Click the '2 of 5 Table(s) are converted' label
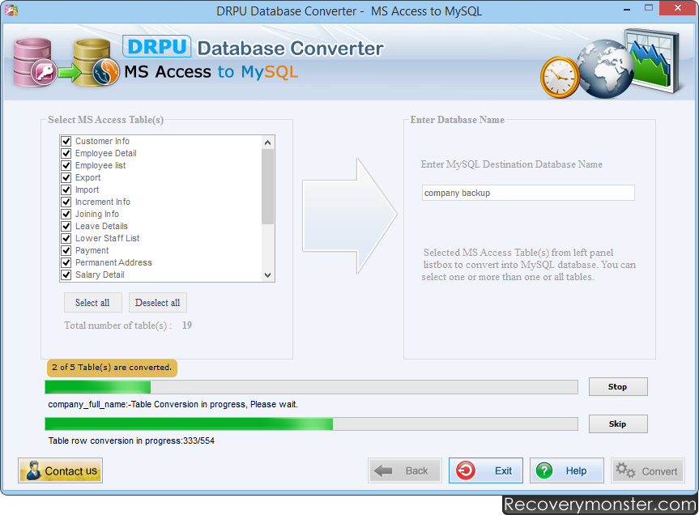 pos(112,368)
